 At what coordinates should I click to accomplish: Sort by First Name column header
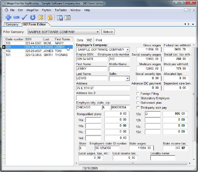pos(63,39)
